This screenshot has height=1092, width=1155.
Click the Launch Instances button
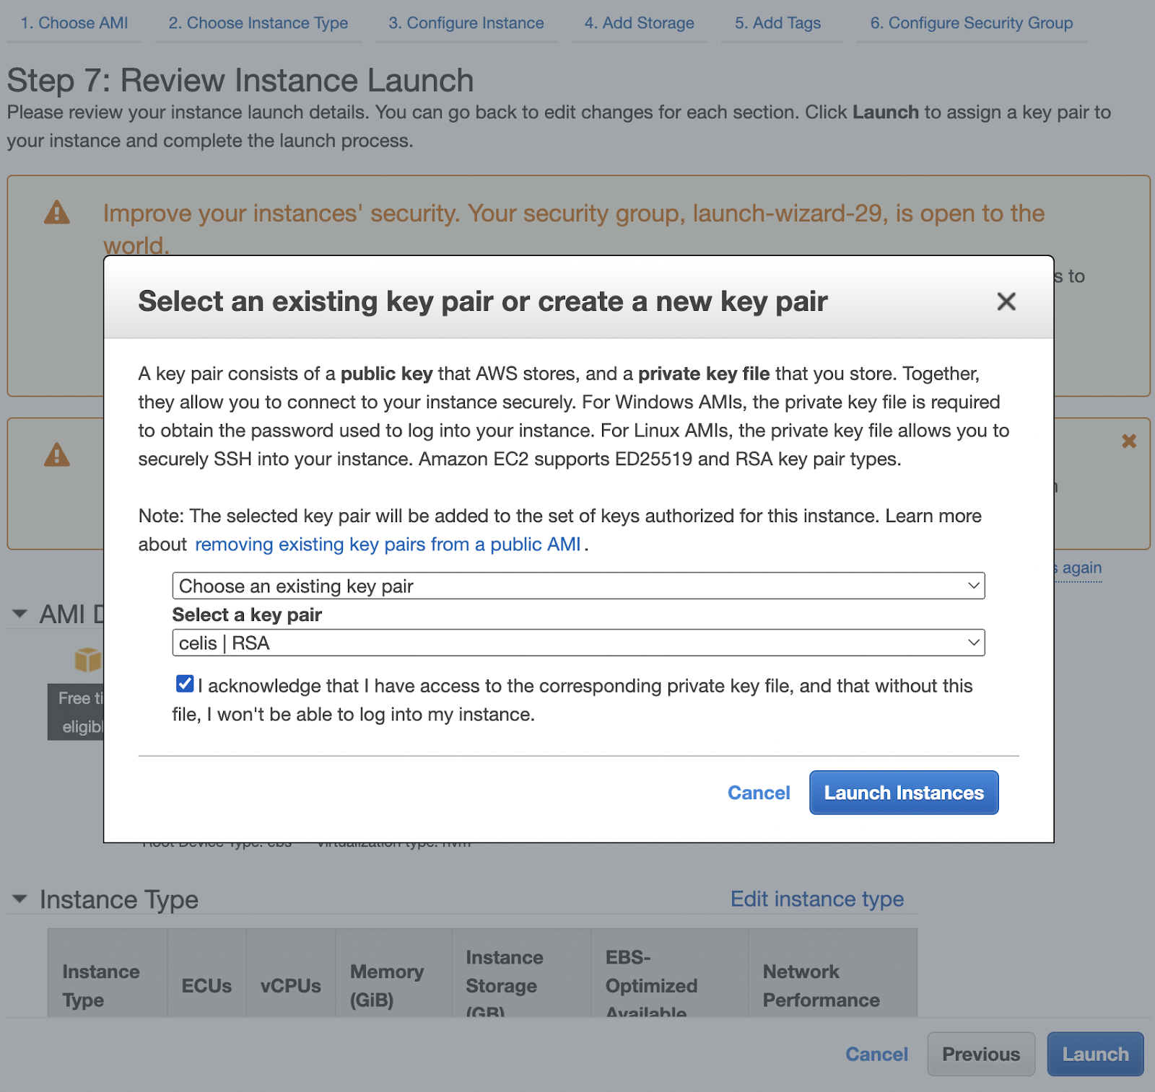point(903,793)
